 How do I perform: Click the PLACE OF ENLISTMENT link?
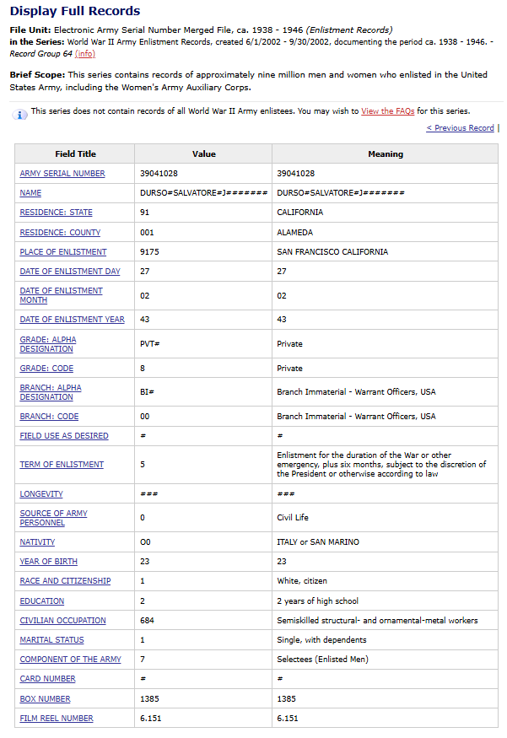tap(63, 252)
